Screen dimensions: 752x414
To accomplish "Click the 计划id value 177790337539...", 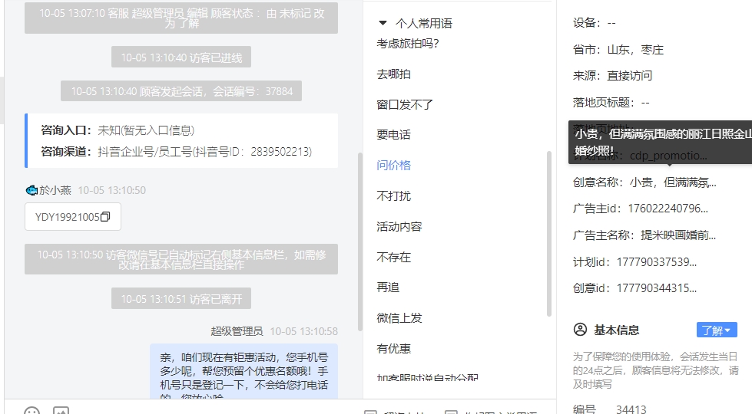I will pyautogui.click(x=657, y=262).
